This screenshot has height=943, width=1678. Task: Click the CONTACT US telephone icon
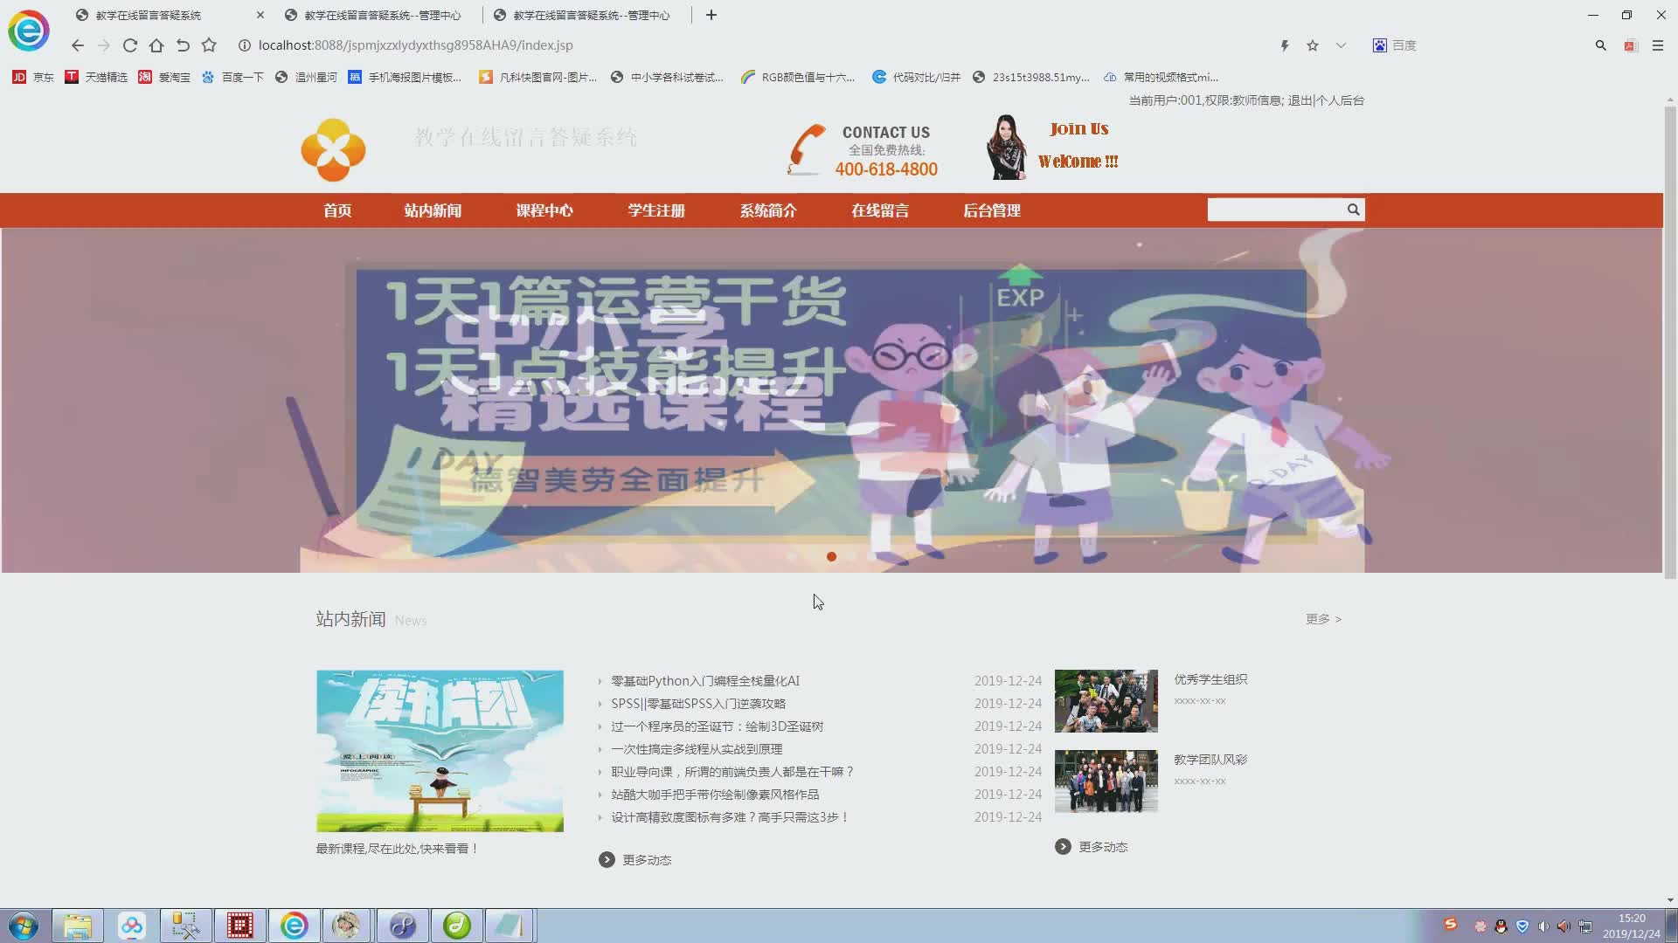pos(804,148)
